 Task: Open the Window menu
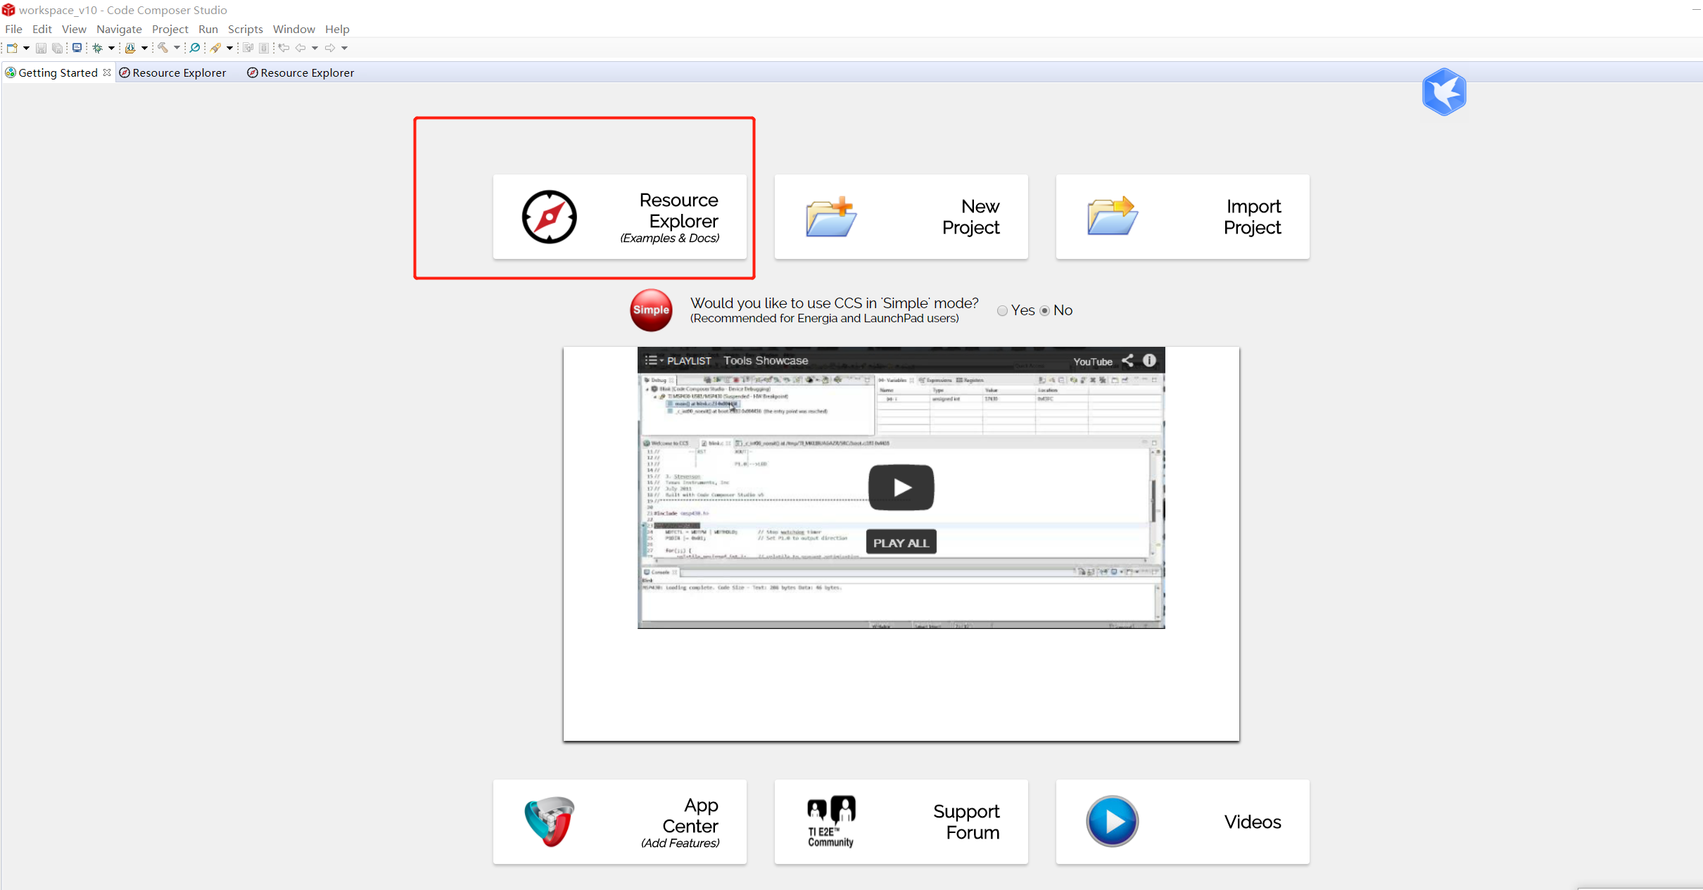[x=294, y=29]
